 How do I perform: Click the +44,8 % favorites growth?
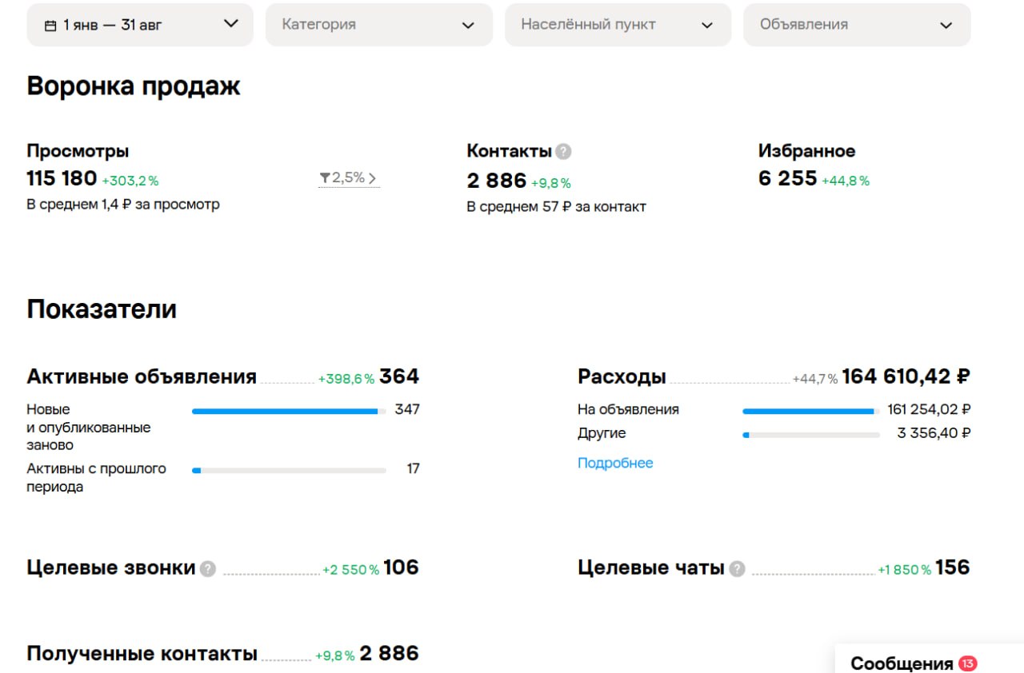846,181
